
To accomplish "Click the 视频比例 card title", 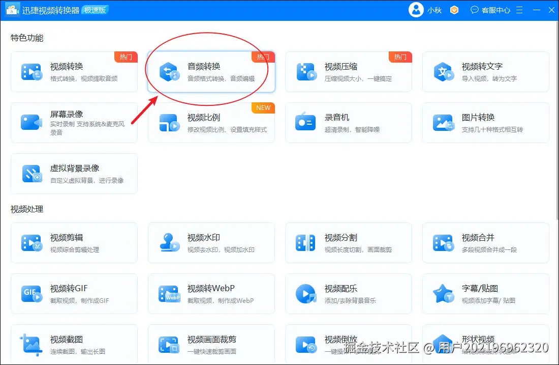I will tap(204, 118).
